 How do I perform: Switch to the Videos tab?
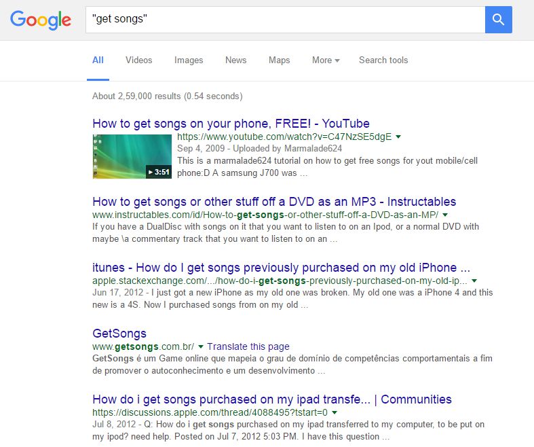point(138,60)
